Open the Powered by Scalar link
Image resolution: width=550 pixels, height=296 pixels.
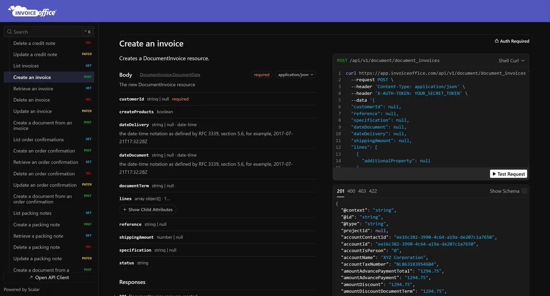coord(22,289)
